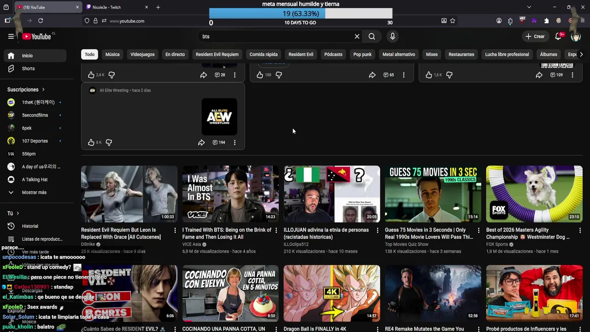This screenshot has width=590, height=332.
Task: Click the search magnifier button
Action: (x=372, y=36)
